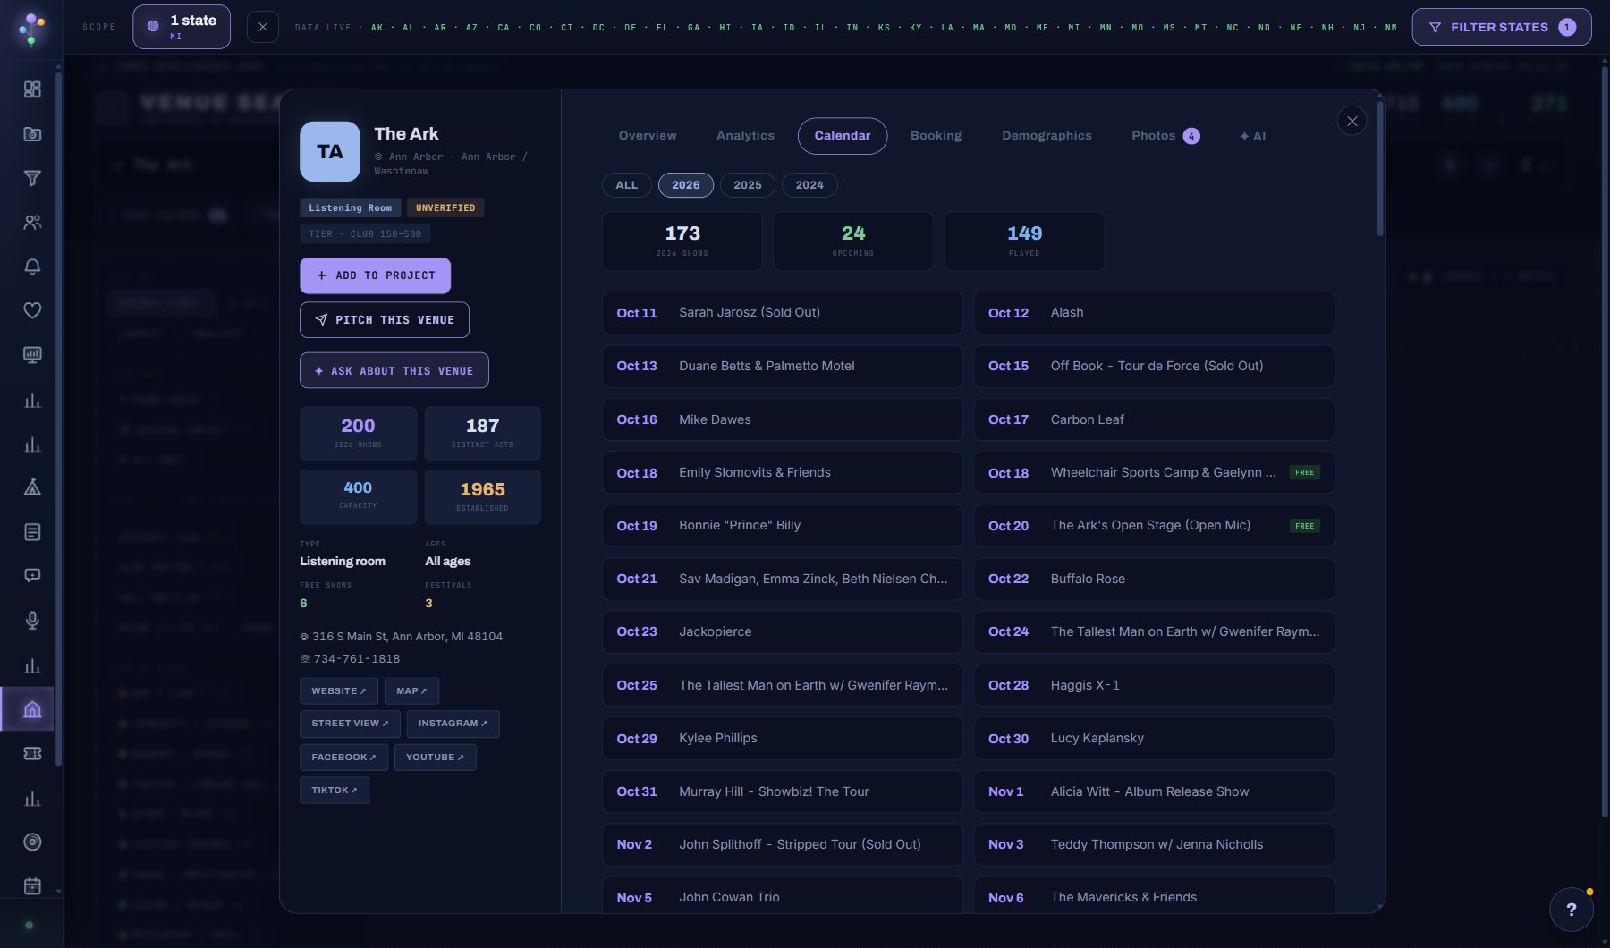Click the app logo in the top-left corner
Image resolution: width=1610 pixels, height=948 pixels.
click(x=31, y=28)
